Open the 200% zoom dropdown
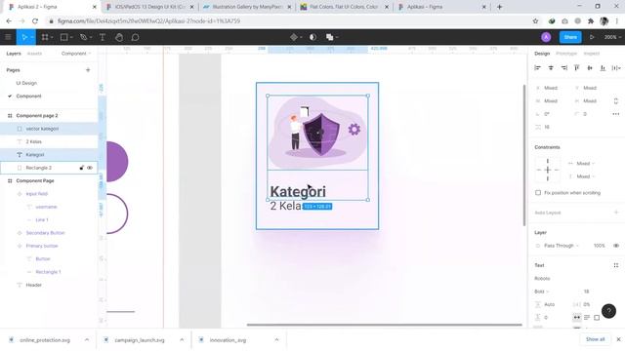This screenshot has width=625, height=351. 612,37
